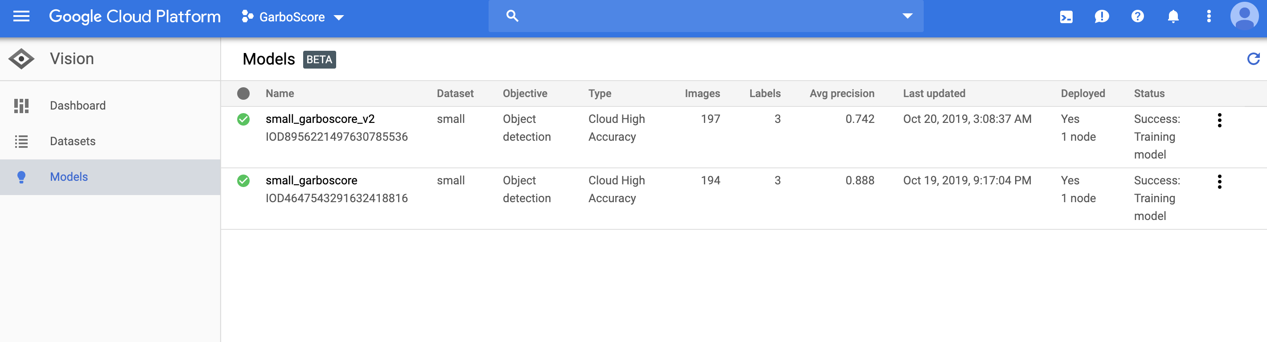Toggle selection for small_garboscore_v2 row
This screenshot has height=342, width=1267.
243,119
